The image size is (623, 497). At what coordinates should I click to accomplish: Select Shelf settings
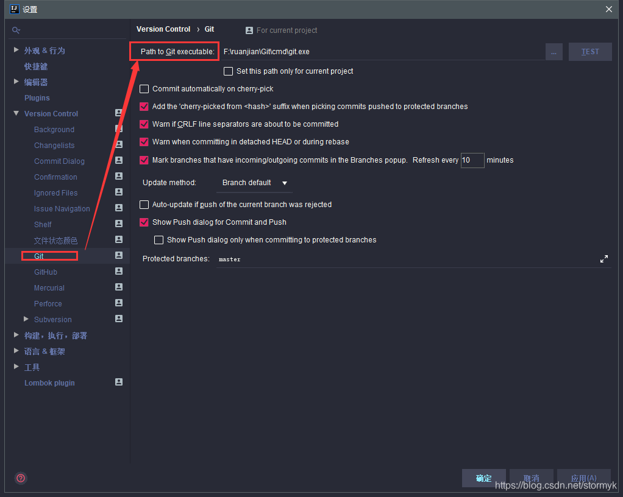click(x=43, y=224)
